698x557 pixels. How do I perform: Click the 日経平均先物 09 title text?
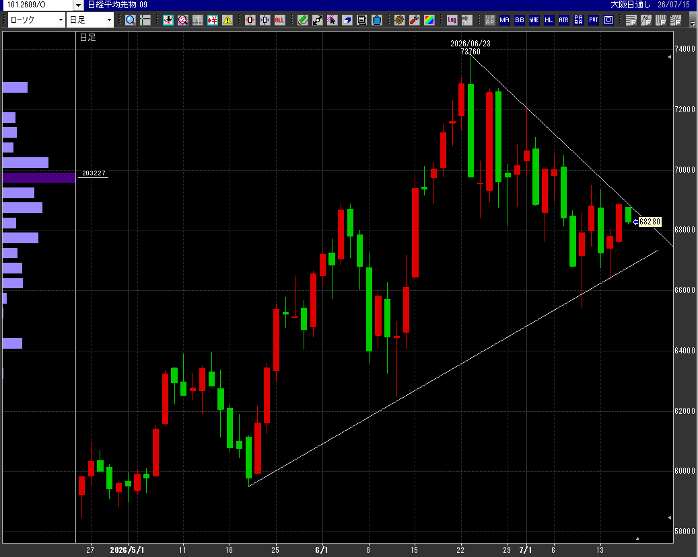(118, 5)
